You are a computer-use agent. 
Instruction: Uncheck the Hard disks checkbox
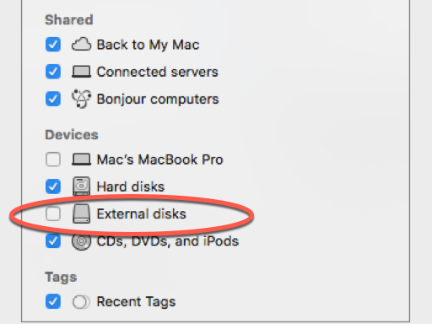click(x=53, y=186)
